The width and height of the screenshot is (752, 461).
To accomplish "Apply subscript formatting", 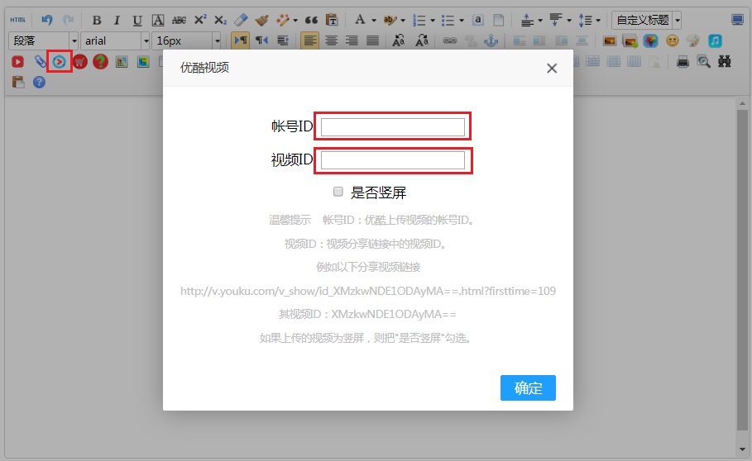I will tap(220, 20).
